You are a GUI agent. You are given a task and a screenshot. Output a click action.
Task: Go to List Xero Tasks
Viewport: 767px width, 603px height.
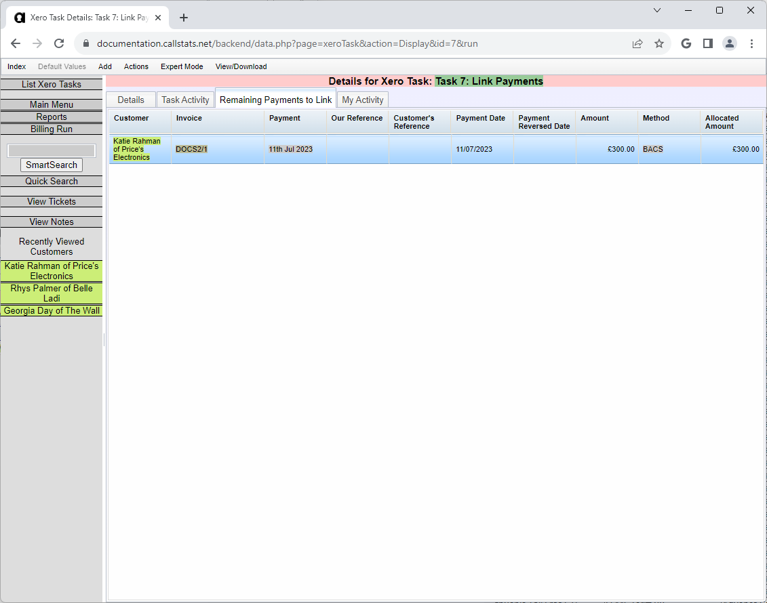pyautogui.click(x=52, y=85)
